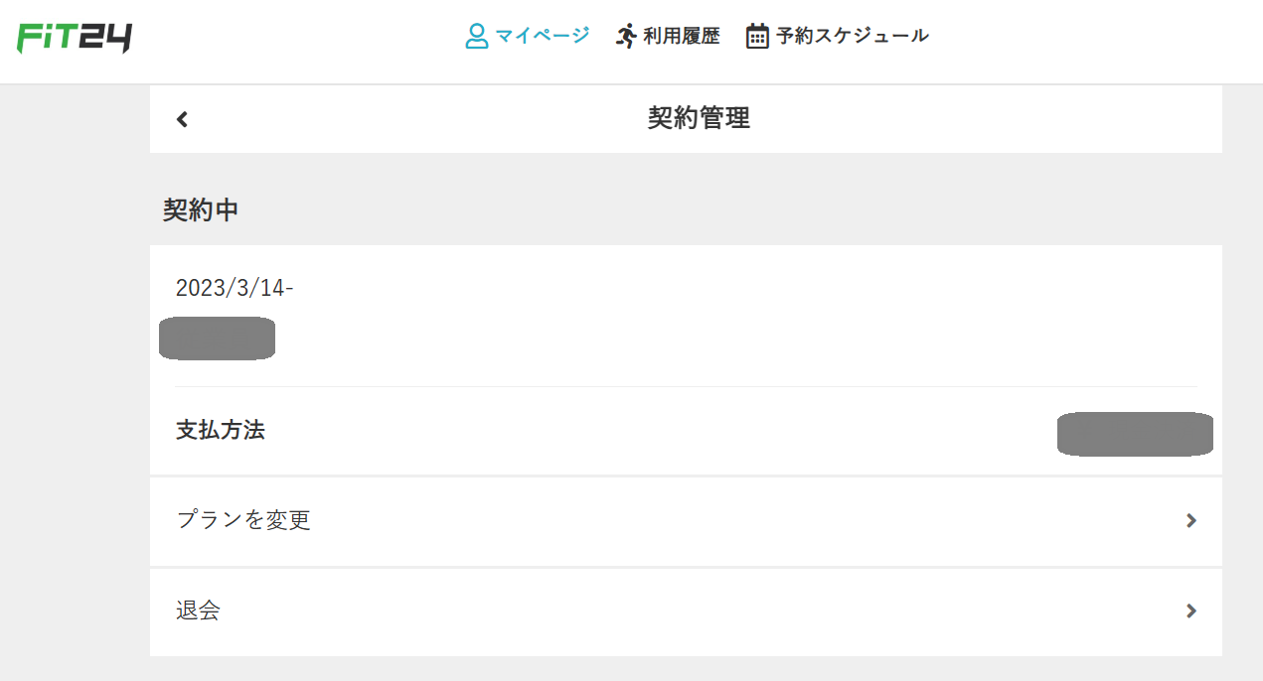Screen dimensions: 1263x681
Task: Expand the chevron on プランを変更 row
Action: (1191, 520)
